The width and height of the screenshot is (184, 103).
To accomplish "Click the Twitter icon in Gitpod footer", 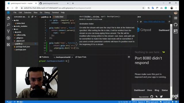I will click(x=161, y=96).
